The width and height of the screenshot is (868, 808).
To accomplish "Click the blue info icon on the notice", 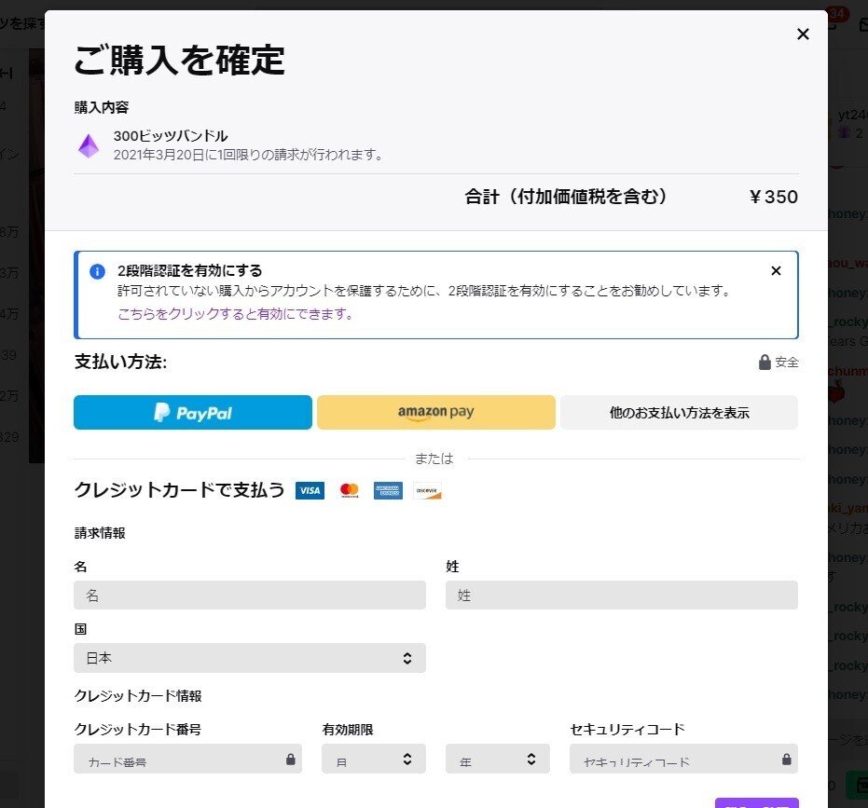I will 94,270.
